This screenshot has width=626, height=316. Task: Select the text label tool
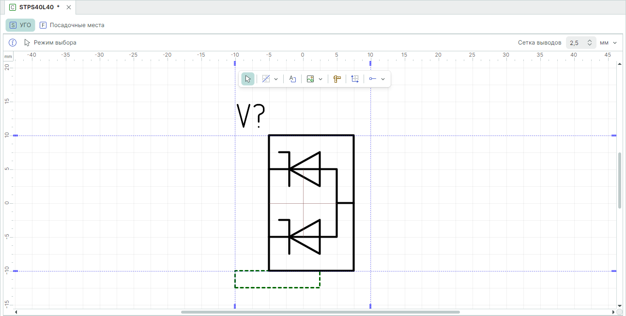292,79
